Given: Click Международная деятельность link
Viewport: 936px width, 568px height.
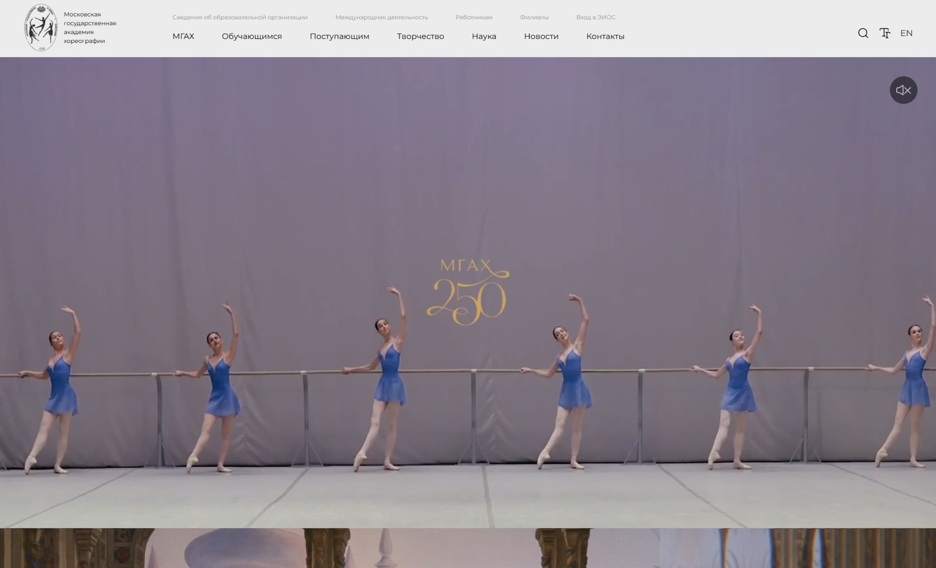Looking at the screenshot, I should tap(382, 17).
